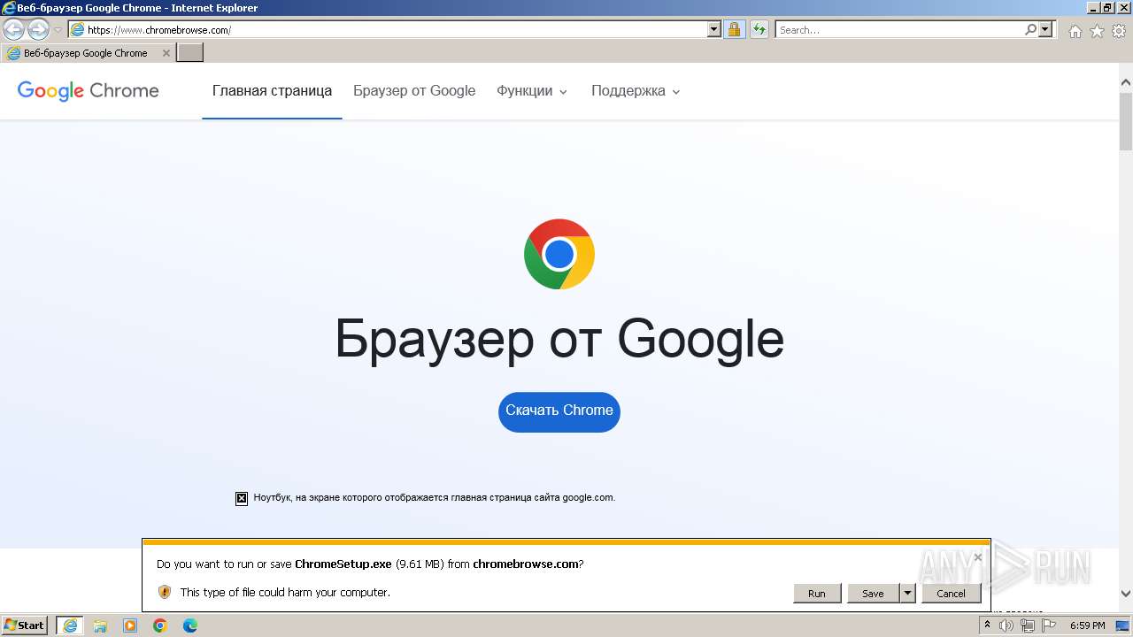Open the Save options dropdown arrow
This screenshot has width=1133, height=637.
tap(907, 594)
